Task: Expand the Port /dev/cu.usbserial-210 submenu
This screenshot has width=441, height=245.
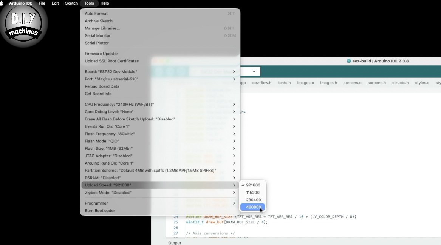Action: click(x=160, y=79)
